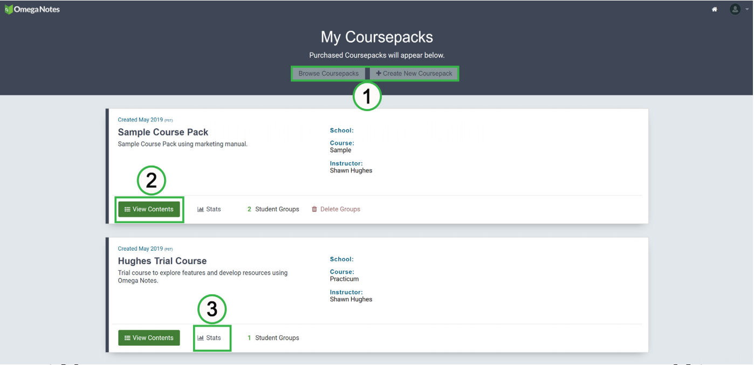The height and width of the screenshot is (365, 754).
Task: Click the Sample Course Pack title
Action: click(163, 132)
